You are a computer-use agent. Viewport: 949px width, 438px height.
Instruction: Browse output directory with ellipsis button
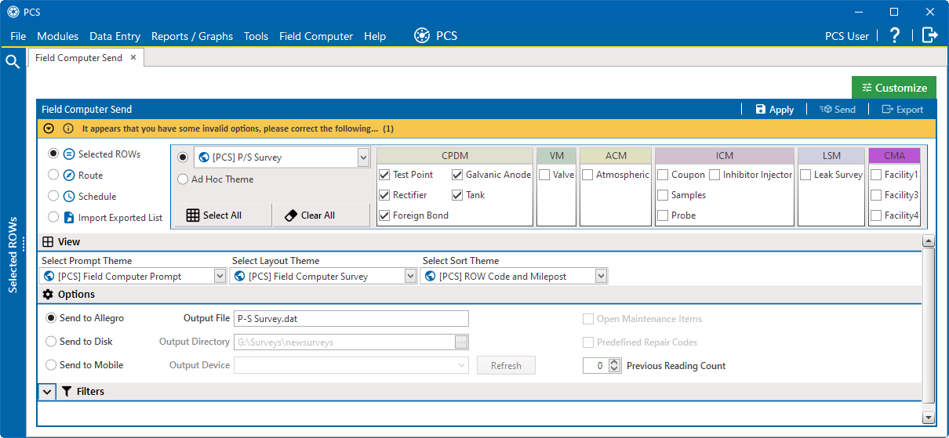461,342
